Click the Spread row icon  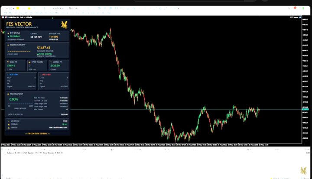[9, 124]
